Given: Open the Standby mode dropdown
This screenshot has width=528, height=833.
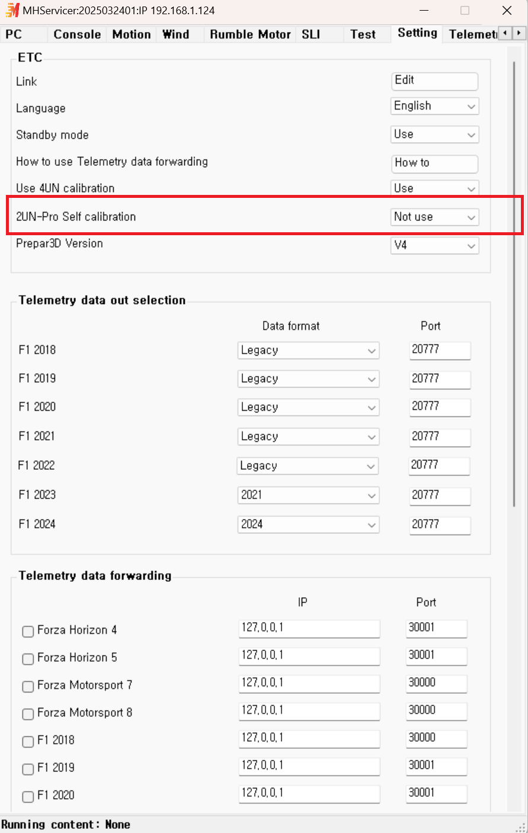Looking at the screenshot, I should coord(434,134).
